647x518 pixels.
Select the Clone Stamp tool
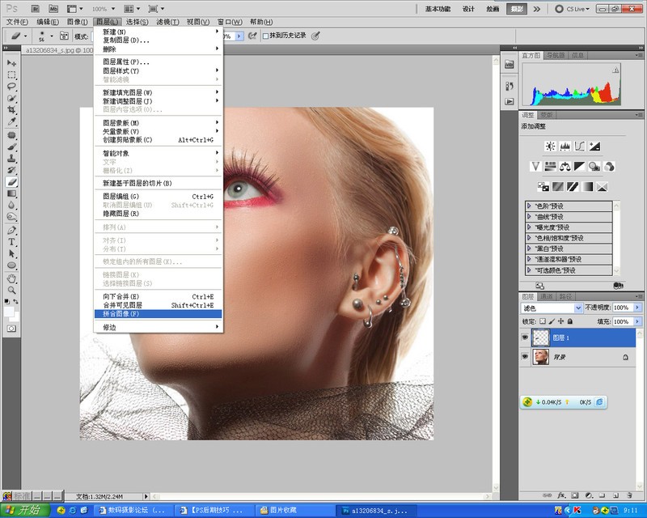11,158
